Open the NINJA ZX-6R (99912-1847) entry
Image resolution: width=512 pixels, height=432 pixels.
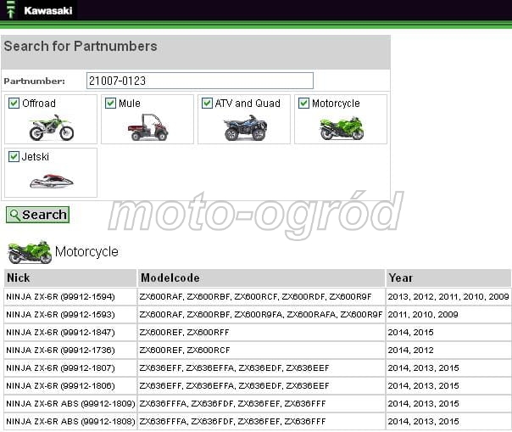(58, 332)
